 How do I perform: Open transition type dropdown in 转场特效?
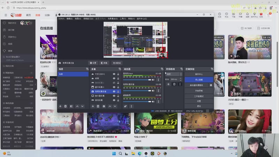pos(174,74)
